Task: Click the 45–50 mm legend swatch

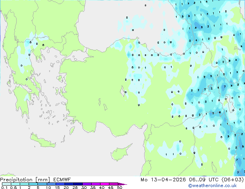Action: pyautogui.click(x=114, y=184)
